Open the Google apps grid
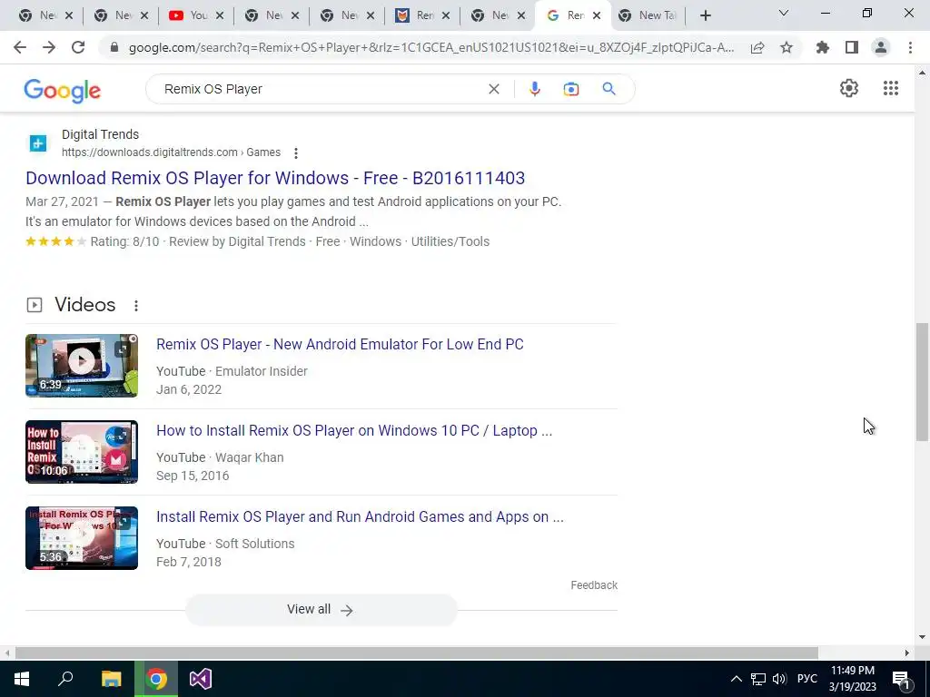 [x=890, y=88]
